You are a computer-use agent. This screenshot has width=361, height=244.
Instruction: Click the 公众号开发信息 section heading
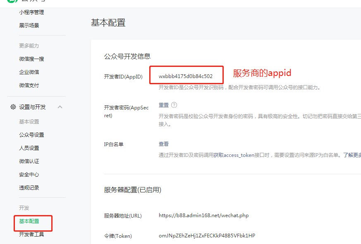(127, 56)
